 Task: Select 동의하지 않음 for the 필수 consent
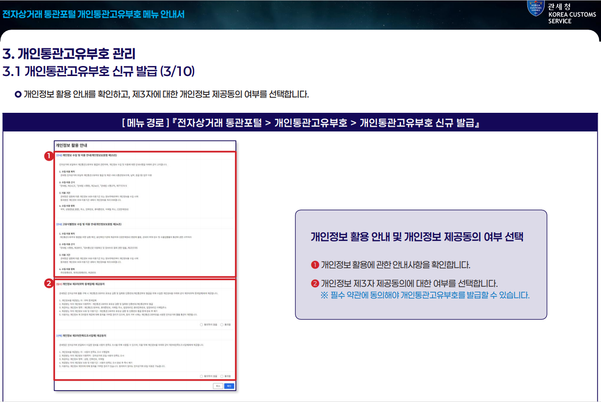208,325
